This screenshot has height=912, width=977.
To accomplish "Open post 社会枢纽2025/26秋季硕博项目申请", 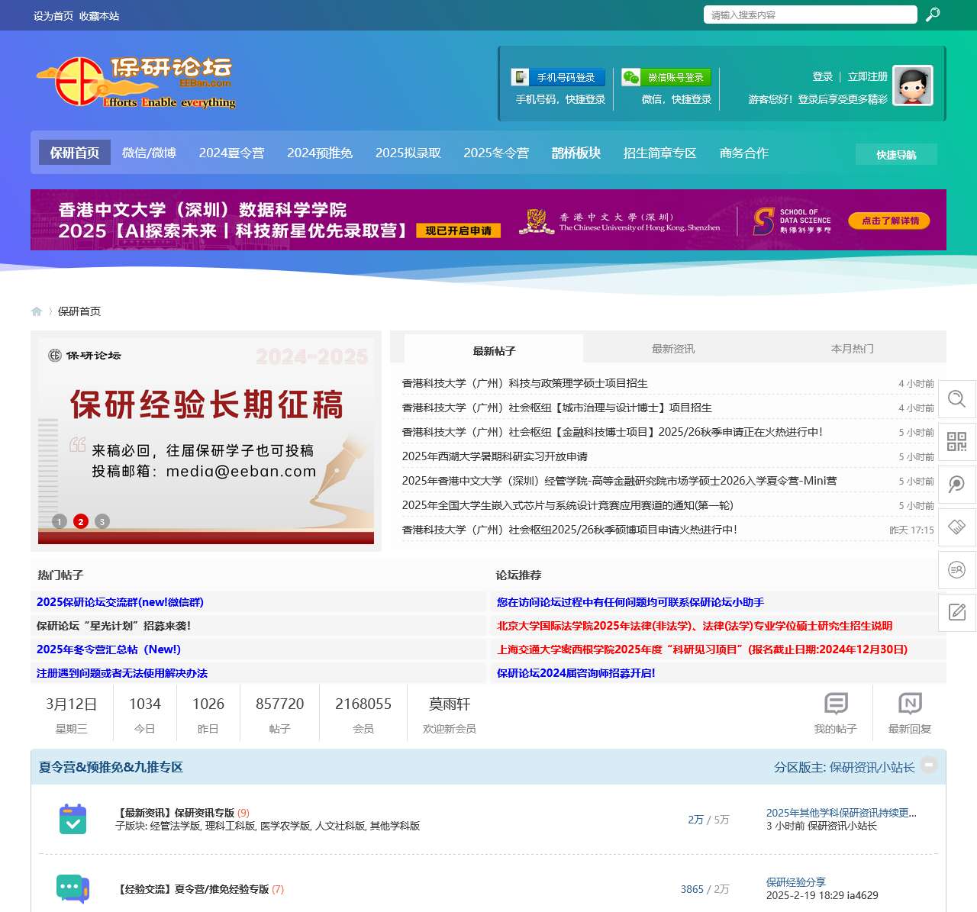I will pos(569,530).
